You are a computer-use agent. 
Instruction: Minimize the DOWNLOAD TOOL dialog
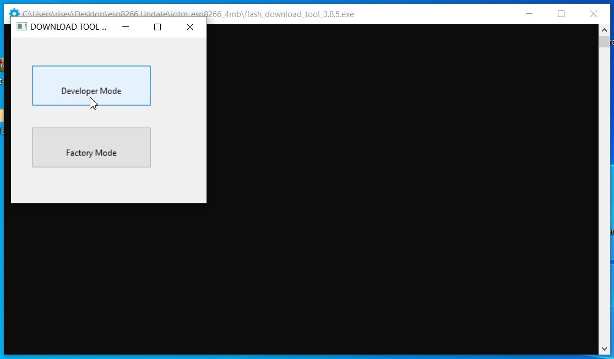[x=126, y=26]
